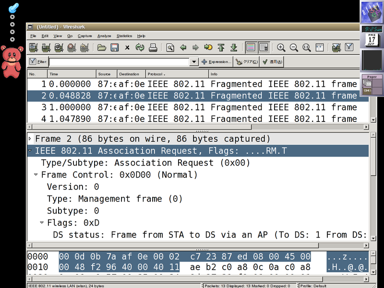Zoom in on packet text
This screenshot has height=288, width=384.
pos(281,47)
